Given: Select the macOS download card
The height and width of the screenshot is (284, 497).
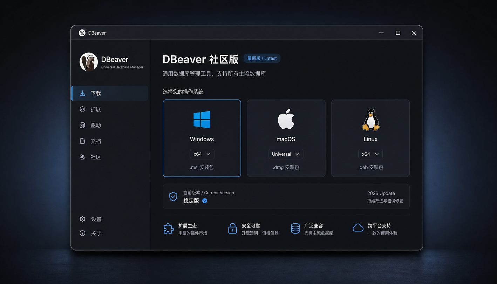Looking at the screenshot, I should coord(286,138).
